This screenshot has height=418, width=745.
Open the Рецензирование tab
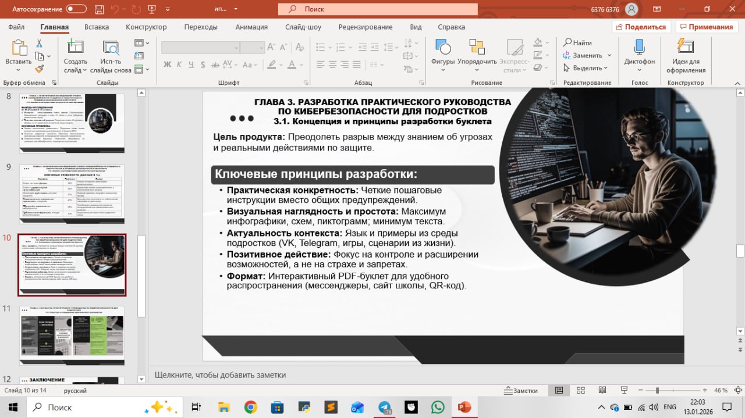point(366,27)
